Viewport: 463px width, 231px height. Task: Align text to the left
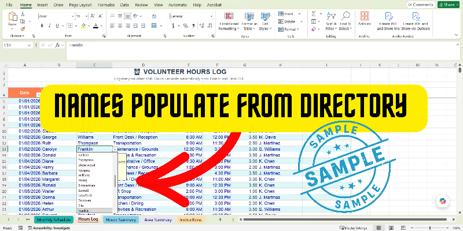112,25
